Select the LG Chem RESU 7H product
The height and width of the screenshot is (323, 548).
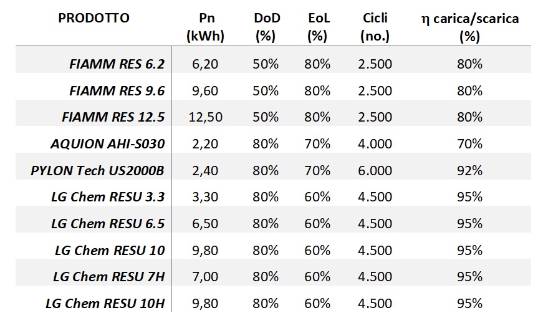pos(108,277)
